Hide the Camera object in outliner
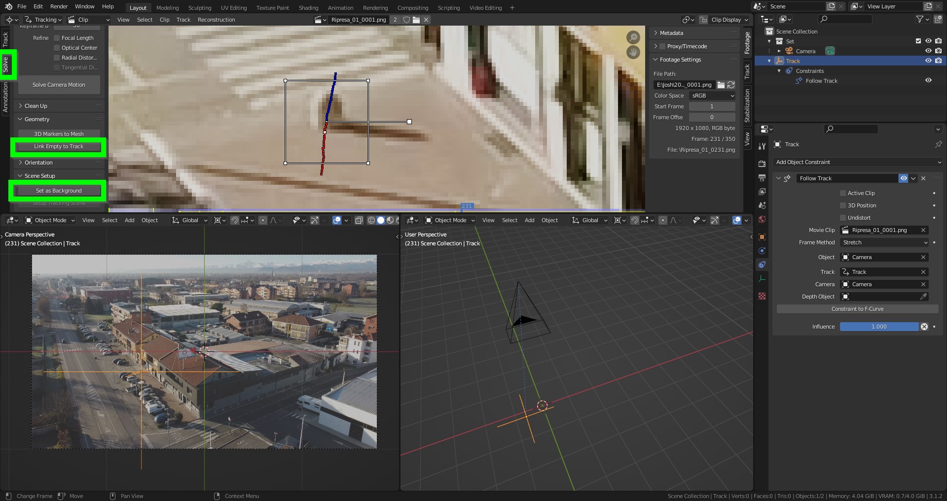The height and width of the screenshot is (501, 947). click(928, 51)
